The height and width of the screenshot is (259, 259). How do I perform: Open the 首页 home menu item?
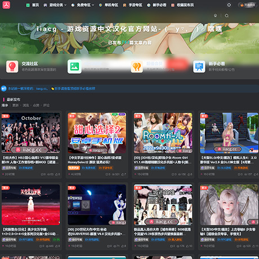point(33,5)
